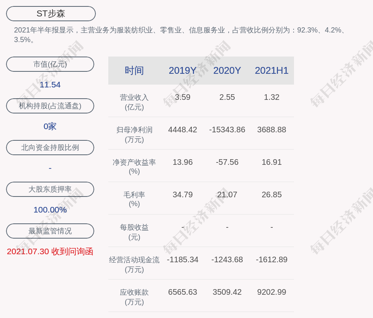Select gross margin value 34.79
Screen dimensions: 373x318
(182, 194)
